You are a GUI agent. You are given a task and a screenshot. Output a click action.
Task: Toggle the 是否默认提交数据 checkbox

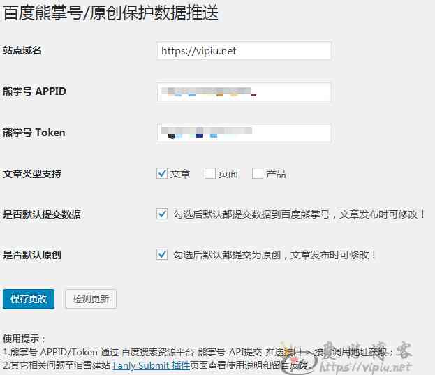(x=162, y=214)
